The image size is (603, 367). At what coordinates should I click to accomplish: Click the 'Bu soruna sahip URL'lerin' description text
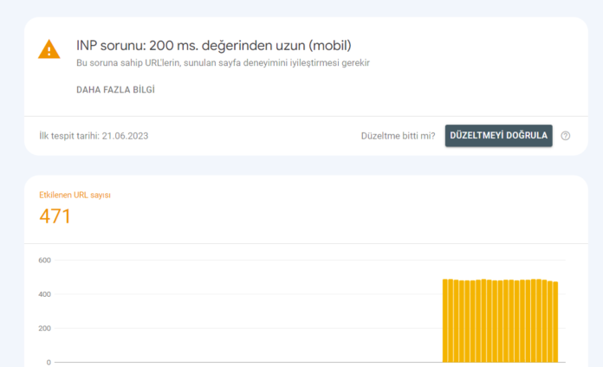(x=223, y=62)
